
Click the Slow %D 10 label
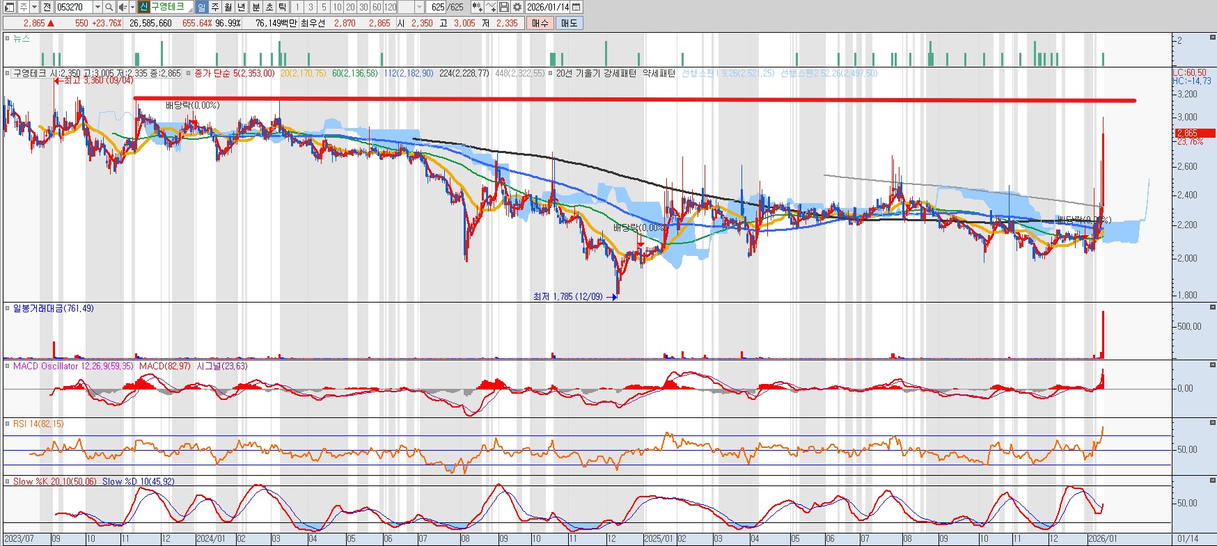click(138, 481)
